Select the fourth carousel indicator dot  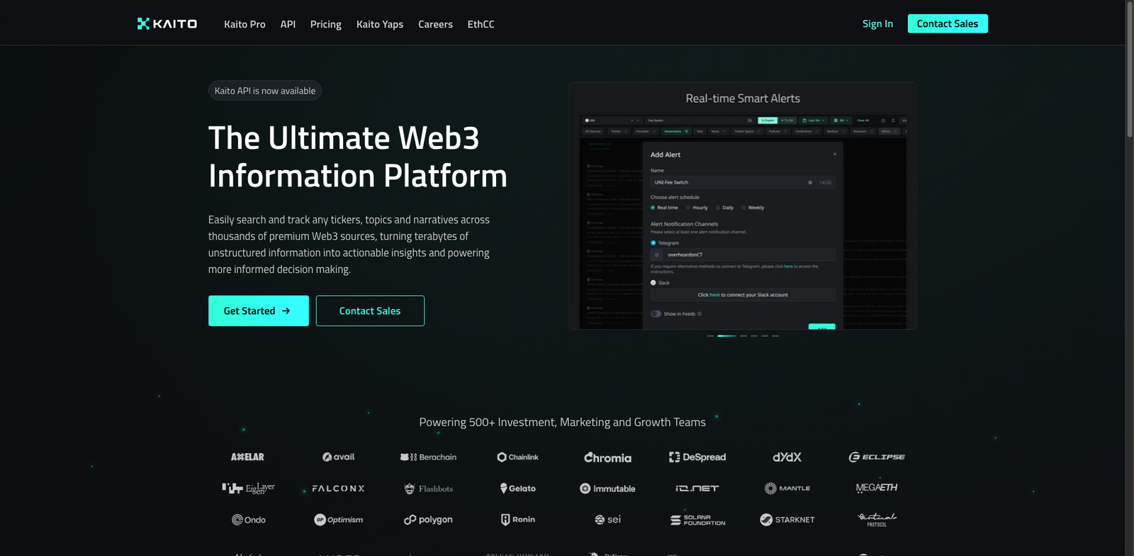(x=754, y=336)
